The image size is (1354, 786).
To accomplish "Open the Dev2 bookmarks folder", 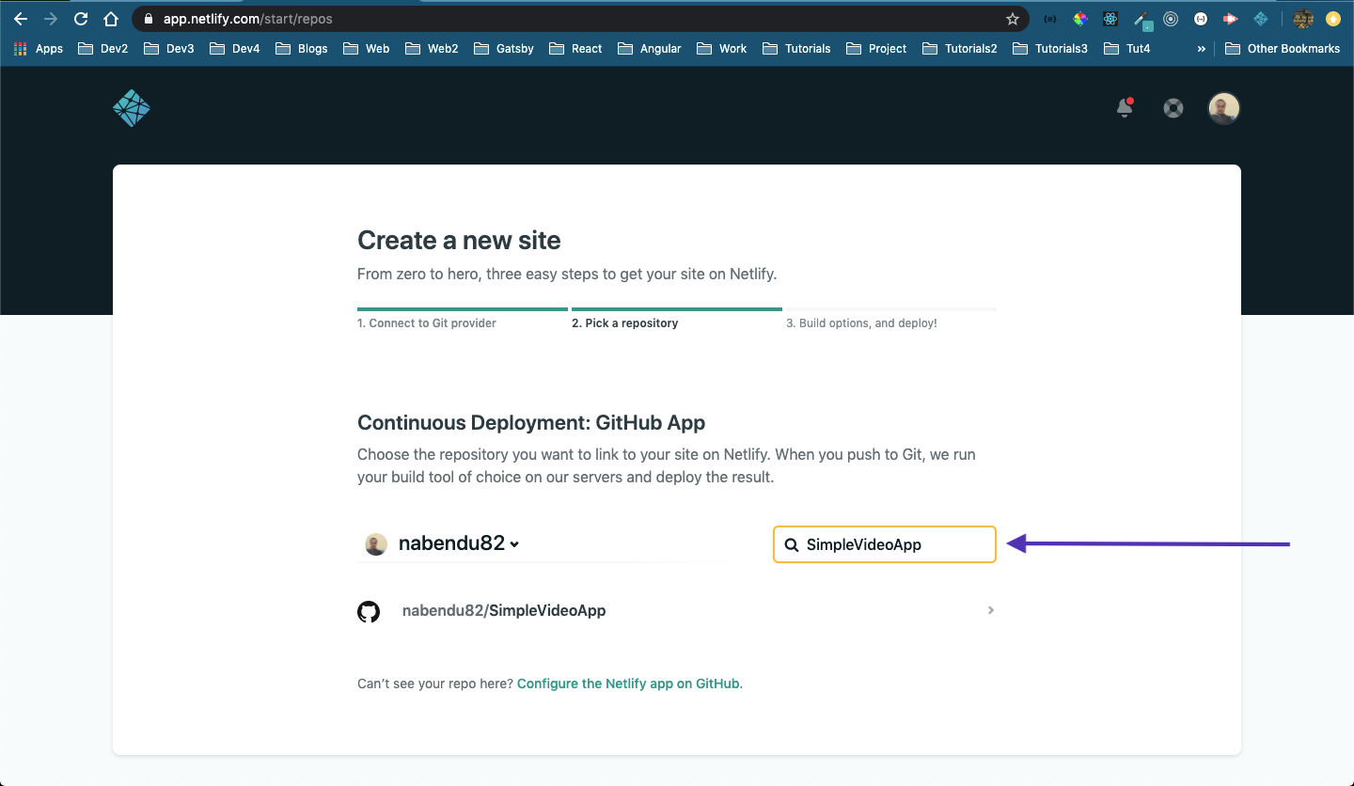I will (x=102, y=49).
